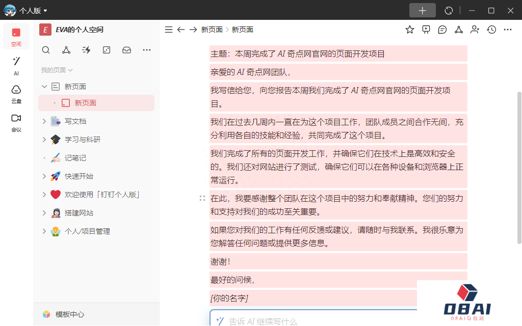Open the 云盘 cloud drive section
The width and height of the screenshot is (522, 326).
[x=16, y=94]
